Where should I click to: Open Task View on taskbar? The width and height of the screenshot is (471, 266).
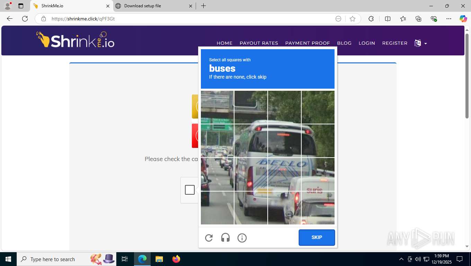(x=125, y=259)
